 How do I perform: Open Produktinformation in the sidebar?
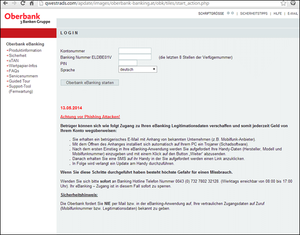25,50
